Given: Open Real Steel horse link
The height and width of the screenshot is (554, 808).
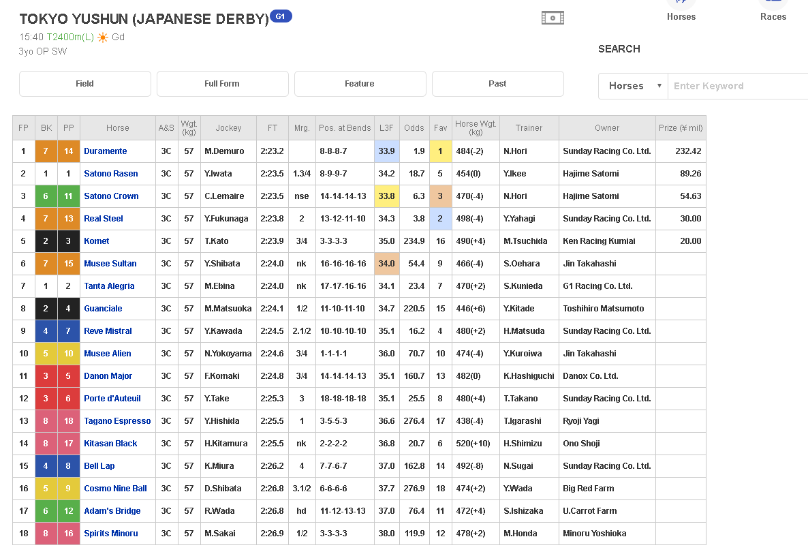Looking at the screenshot, I should click(104, 219).
